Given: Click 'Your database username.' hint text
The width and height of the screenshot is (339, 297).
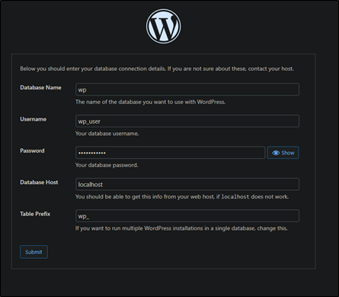Looking at the screenshot, I should pos(107,134).
